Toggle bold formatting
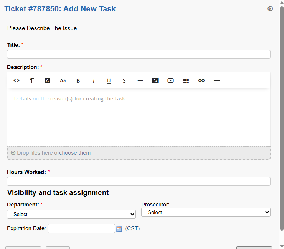The image size is (284, 249). (78, 80)
